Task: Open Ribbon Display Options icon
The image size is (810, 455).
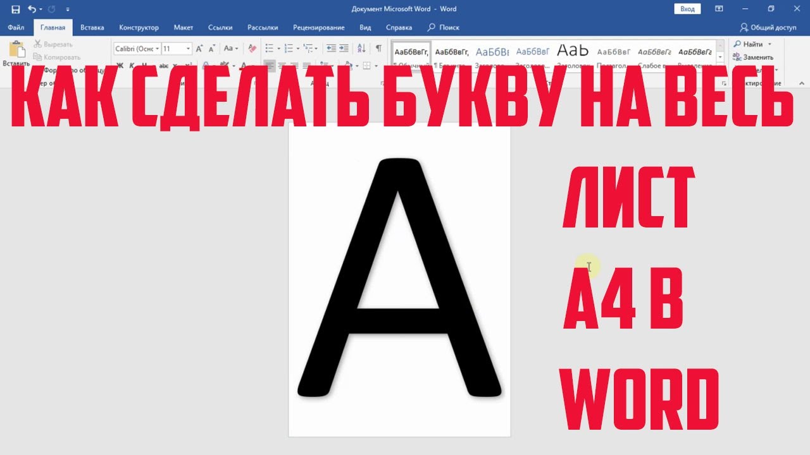Action: coord(719,9)
